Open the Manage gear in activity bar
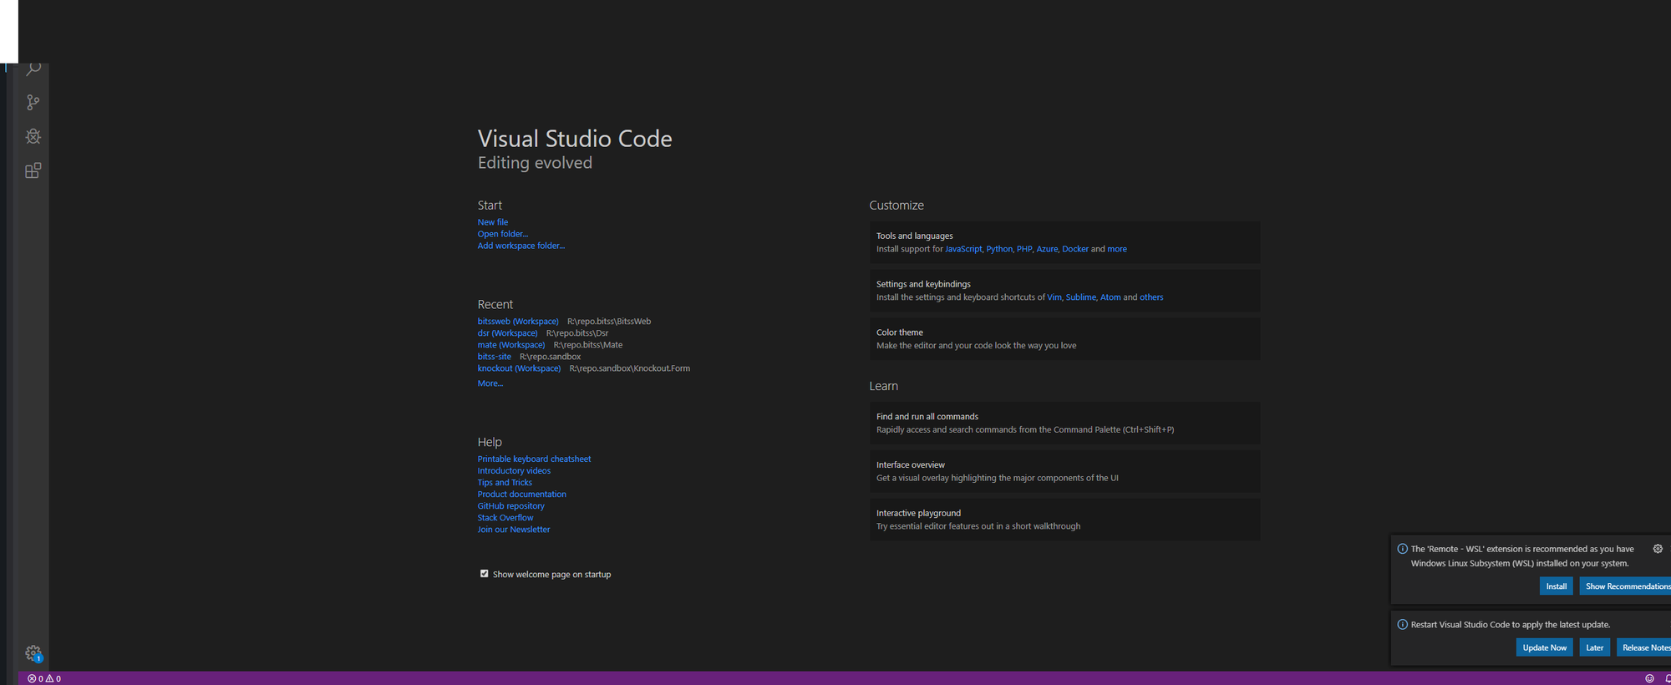Screen dimensions: 1671x685 33,653
